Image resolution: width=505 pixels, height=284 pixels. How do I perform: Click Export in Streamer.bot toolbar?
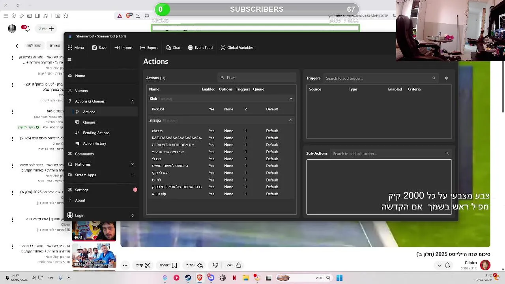(x=149, y=48)
